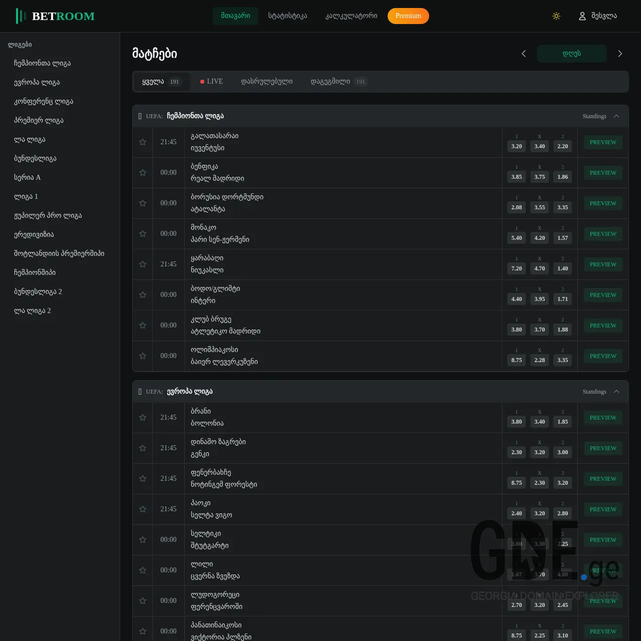Click the BETROOM logo icon

point(20,16)
